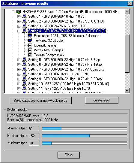Send database to glmark@vulpine.de
Screen dimensions: 134x163
click(40, 101)
